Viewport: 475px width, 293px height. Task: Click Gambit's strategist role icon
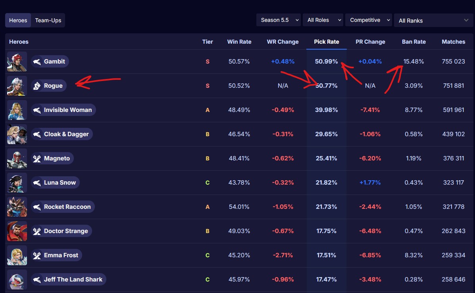[37, 62]
